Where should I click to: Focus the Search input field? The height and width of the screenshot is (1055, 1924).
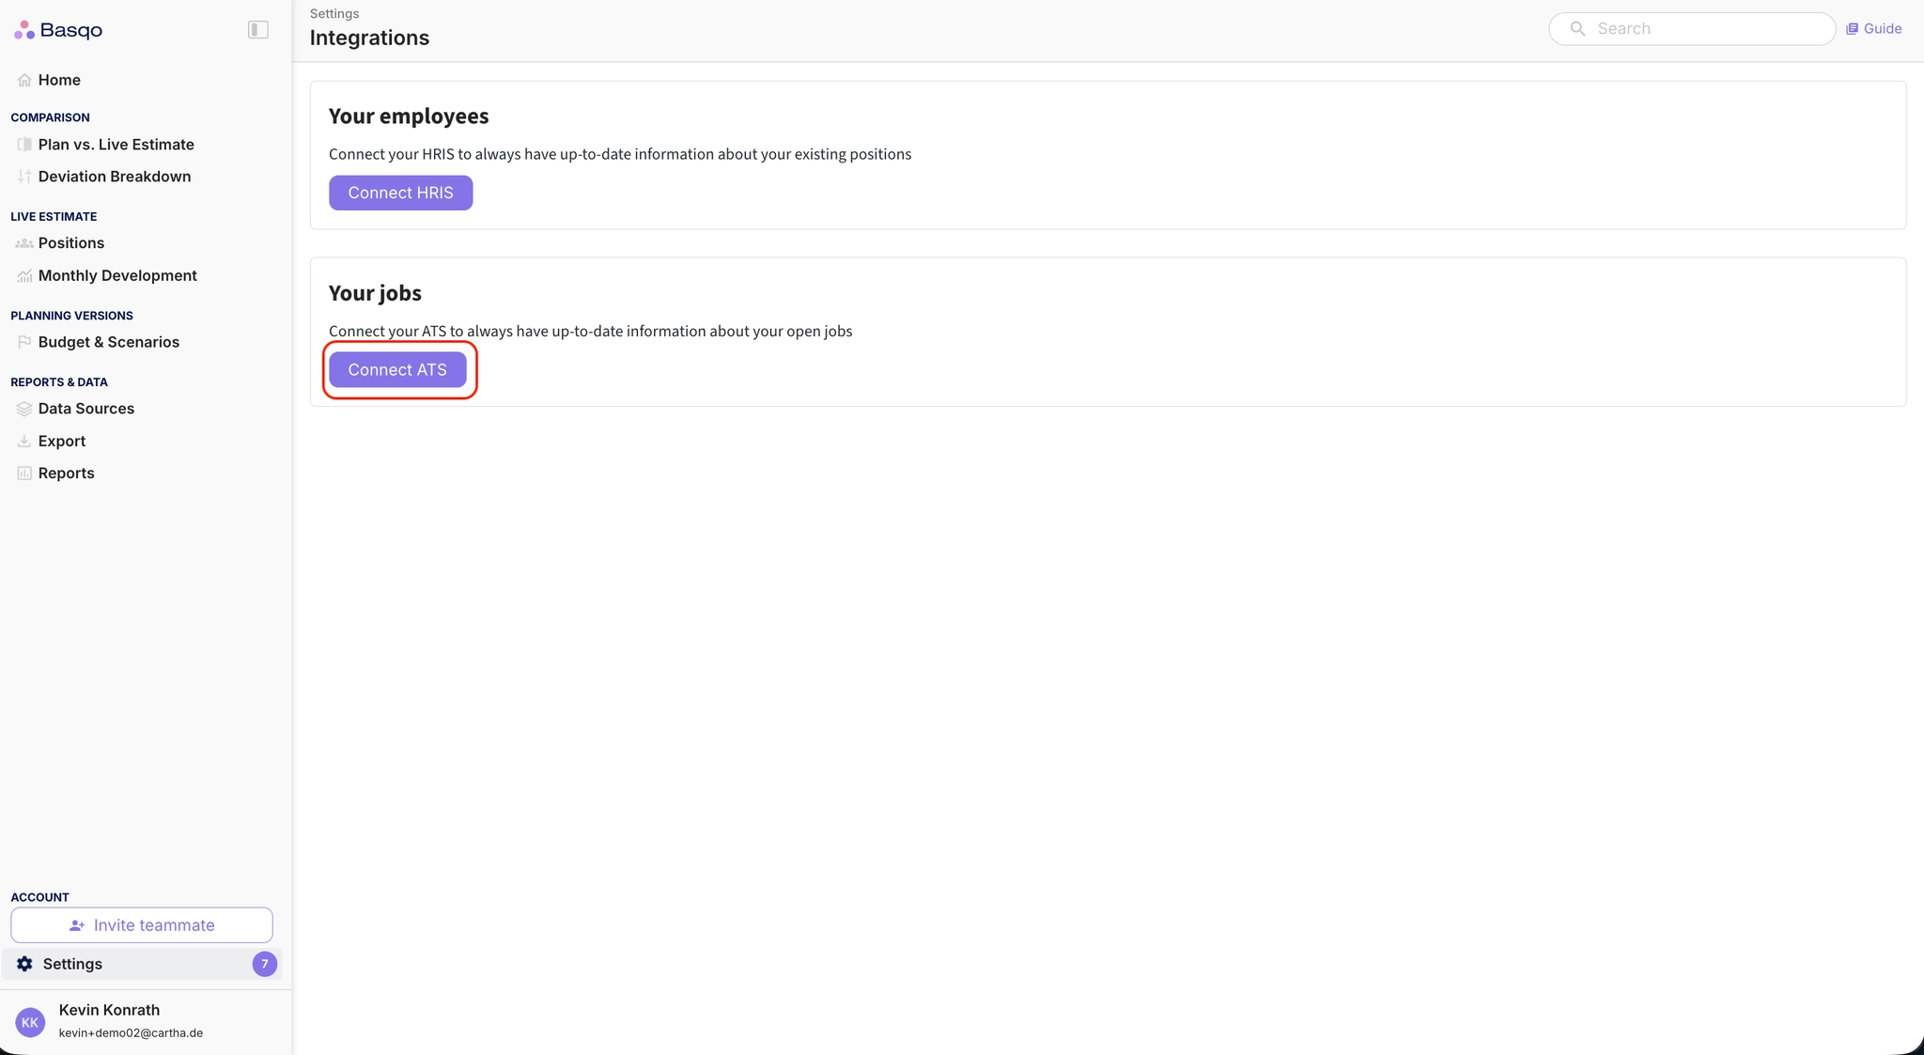[1692, 29]
